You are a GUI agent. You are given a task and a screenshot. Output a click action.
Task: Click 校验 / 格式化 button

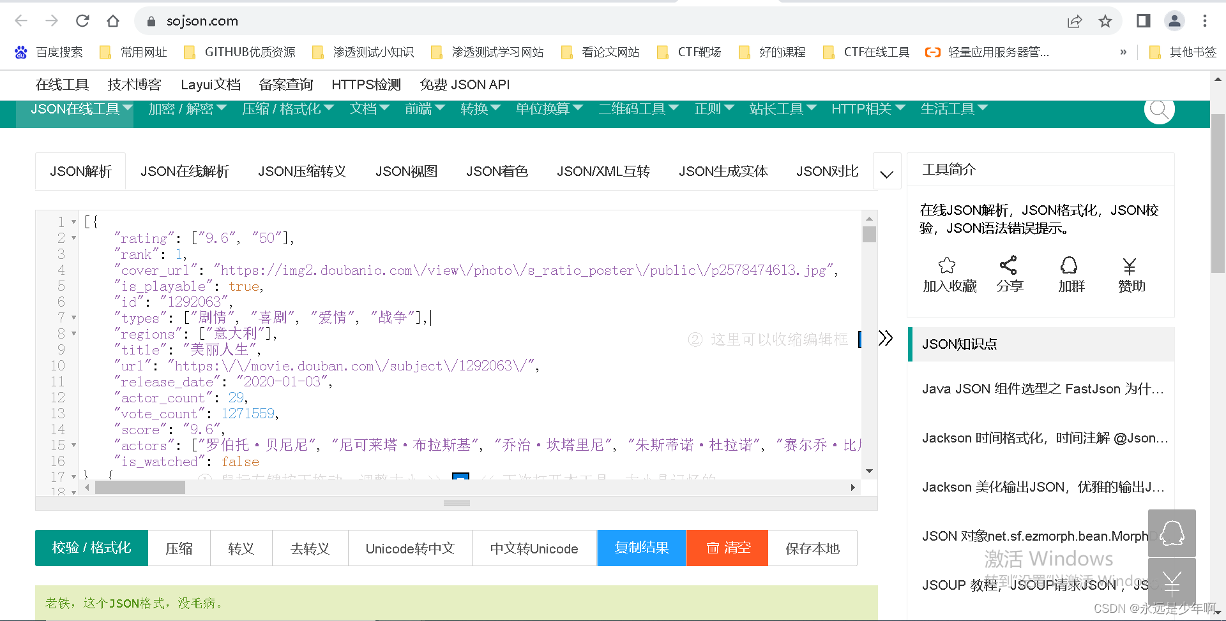pyautogui.click(x=91, y=548)
